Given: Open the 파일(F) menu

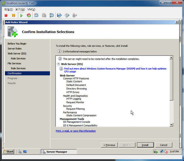Looking at the screenshot, I should [8, 9].
